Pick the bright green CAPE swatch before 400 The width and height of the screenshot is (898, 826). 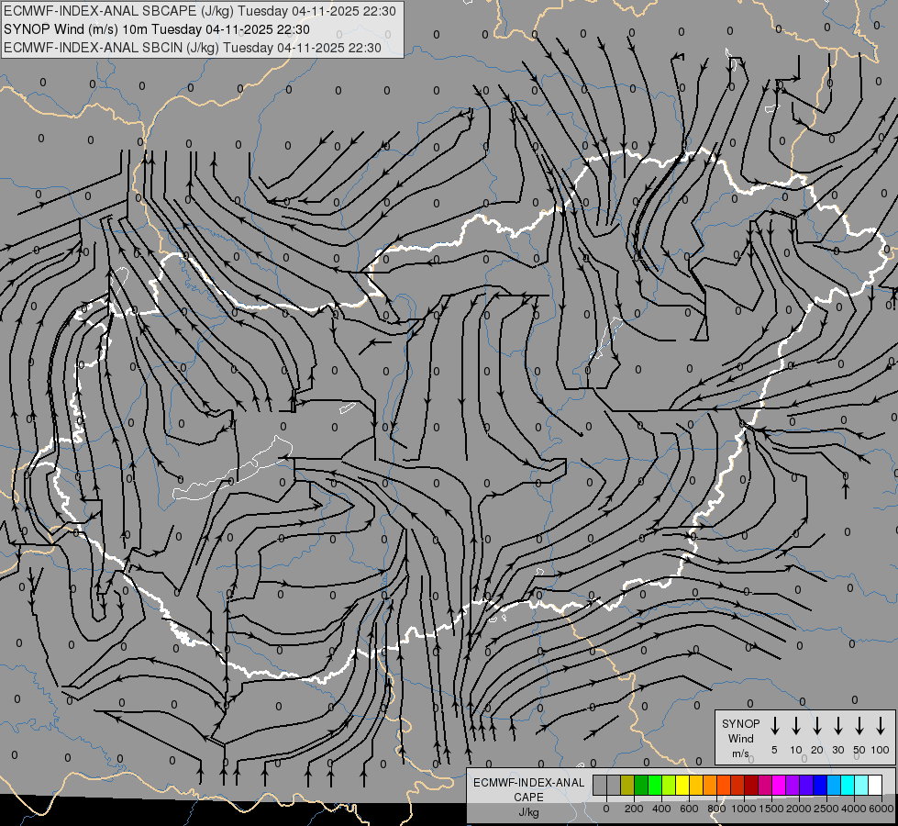[x=655, y=786]
